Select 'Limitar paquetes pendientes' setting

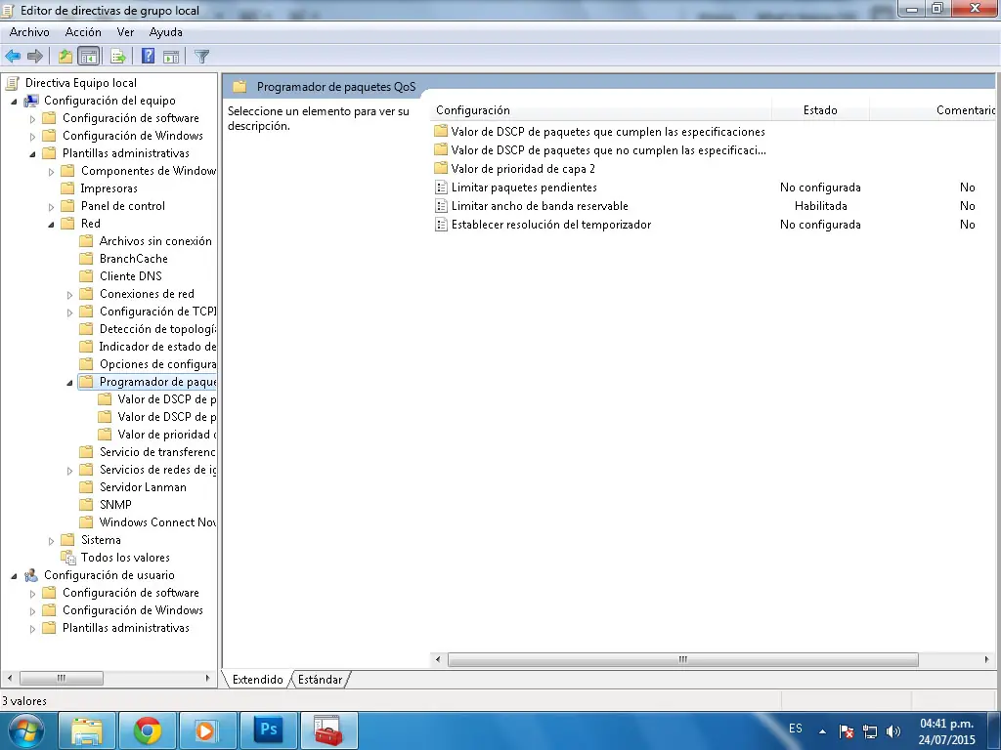[524, 187]
